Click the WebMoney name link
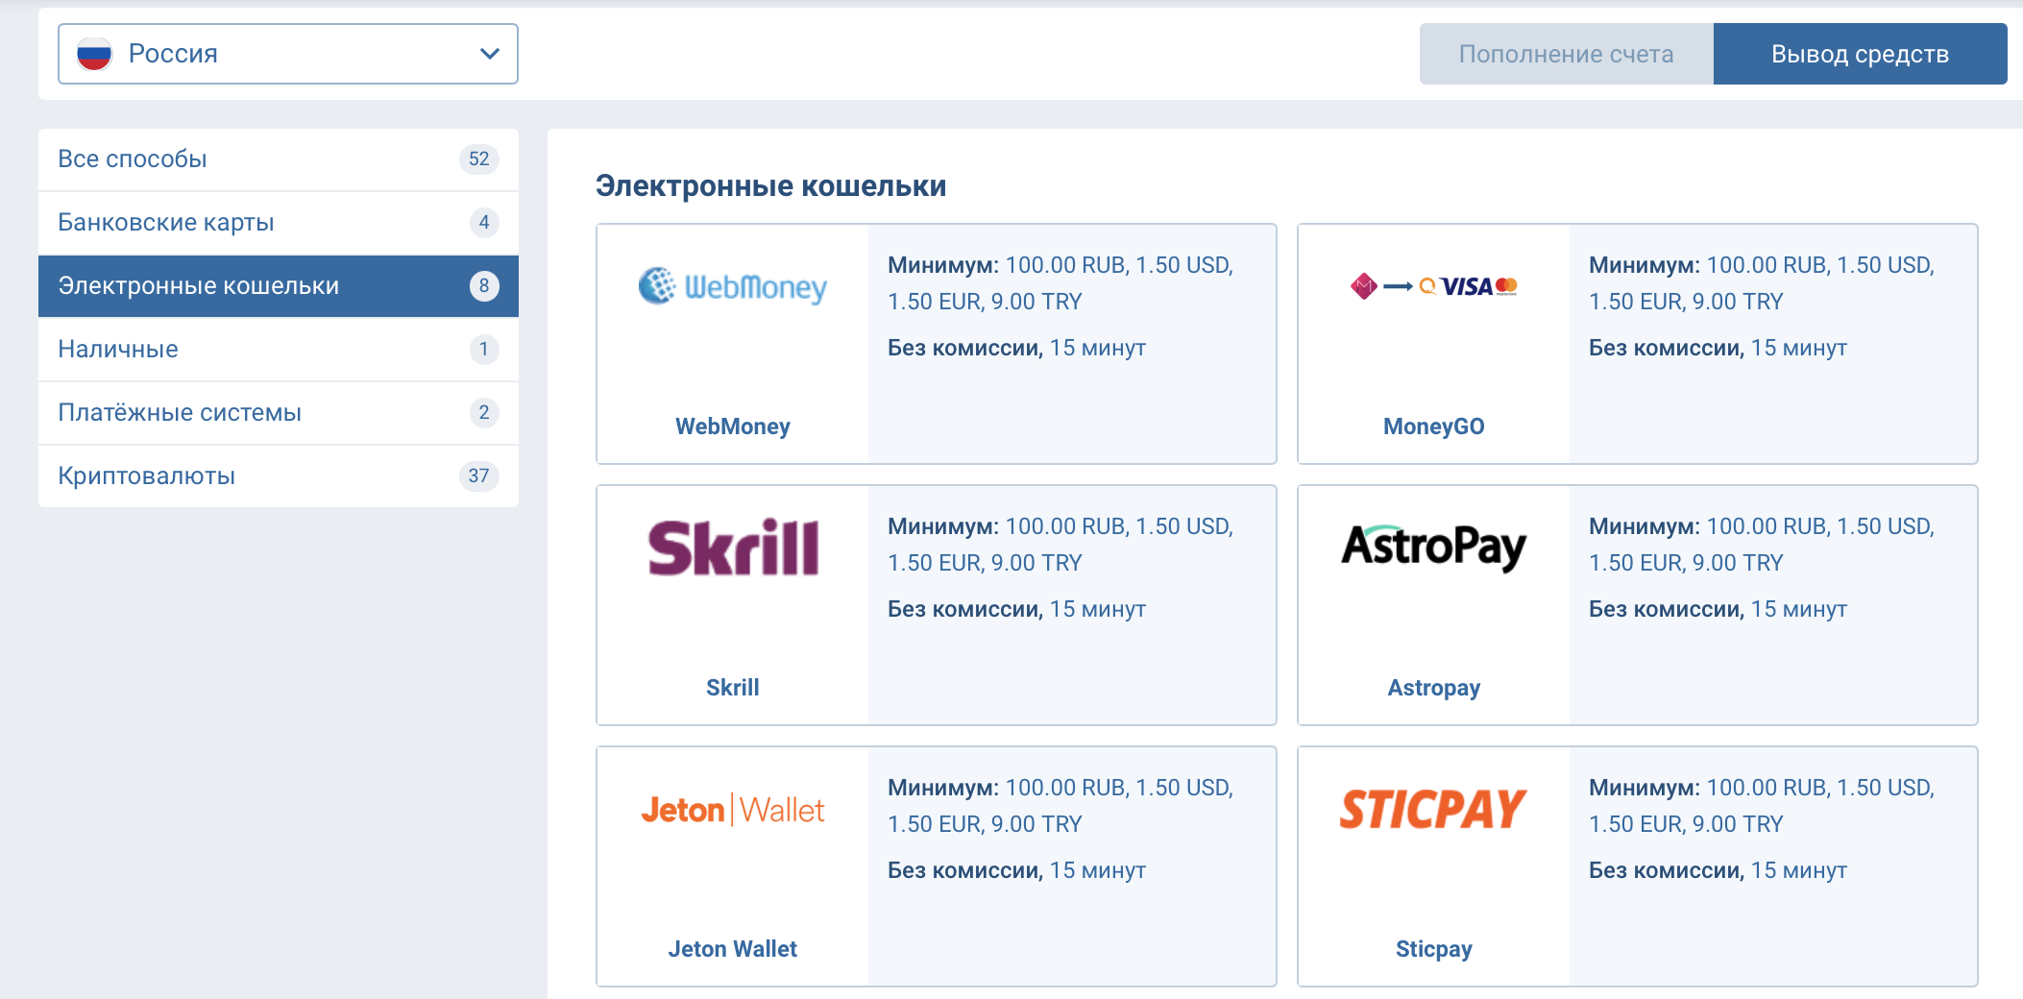This screenshot has height=999, width=2023. (x=732, y=426)
